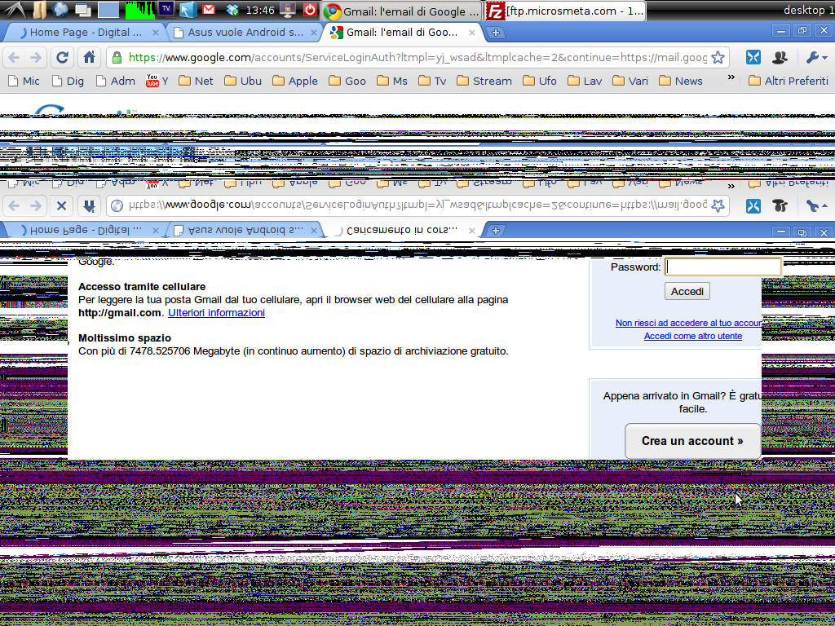Click the red power button in the panel
835x626 pixels.
(309, 10)
